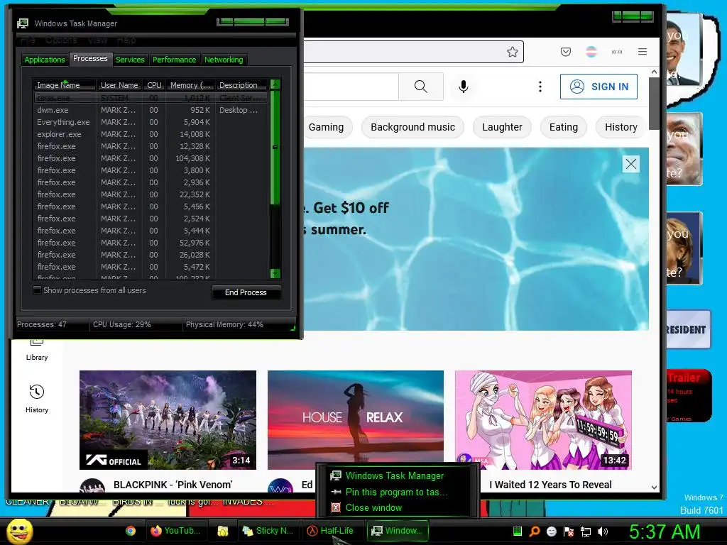Screen dimensions: 727x545
Task: Start voice search with microphone icon
Action: (463, 86)
